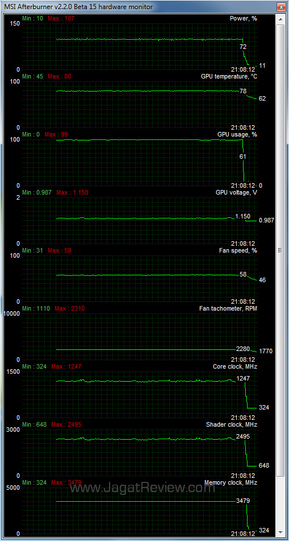Click "Min : 1110" tachometer minimum
Image resolution: width=289 pixels, height=541 pixels.
(36, 308)
